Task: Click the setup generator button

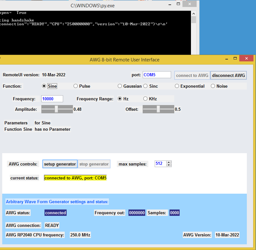Action: 60,164
